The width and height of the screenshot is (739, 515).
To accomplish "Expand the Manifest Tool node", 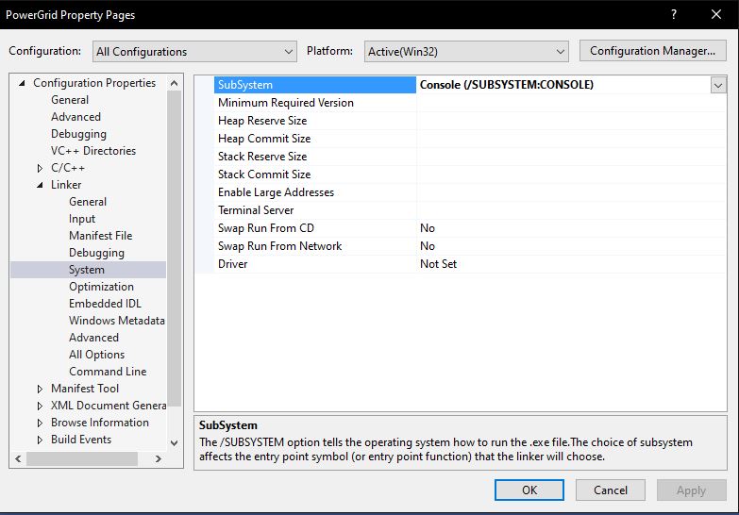I will point(40,389).
